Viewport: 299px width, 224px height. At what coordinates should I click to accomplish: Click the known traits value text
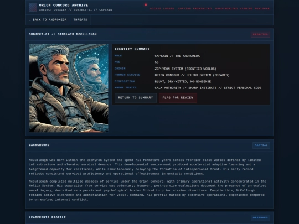[208, 88]
